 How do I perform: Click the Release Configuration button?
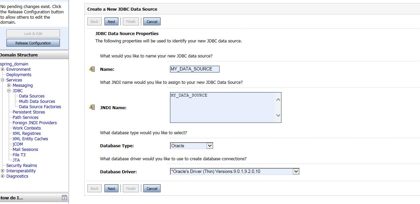pos(33,43)
